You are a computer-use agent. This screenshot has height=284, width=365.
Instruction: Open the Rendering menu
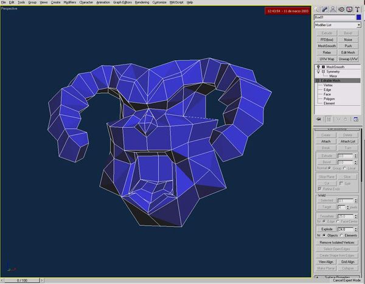click(x=142, y=2)
